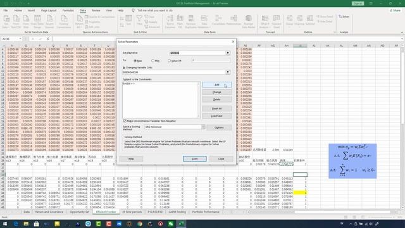
Task: Click the Set Objective input field
Action: (197, 53)
